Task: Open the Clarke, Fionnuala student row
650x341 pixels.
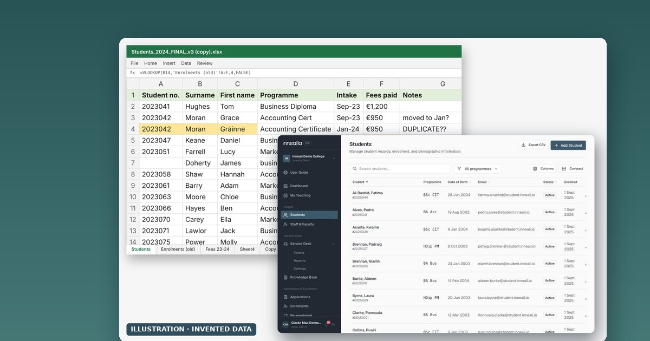Action: point(467,315)
